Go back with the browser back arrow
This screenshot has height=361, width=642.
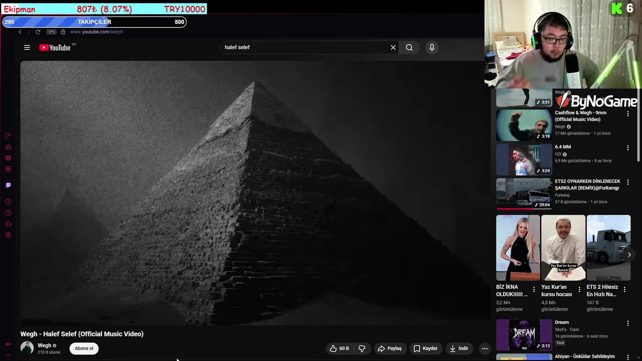tap(20, 32)
